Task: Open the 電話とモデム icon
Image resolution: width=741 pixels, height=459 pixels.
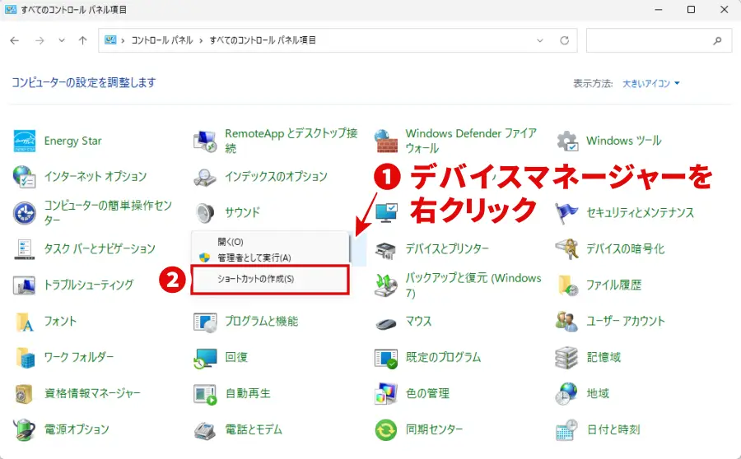Action: coord(205,429)
